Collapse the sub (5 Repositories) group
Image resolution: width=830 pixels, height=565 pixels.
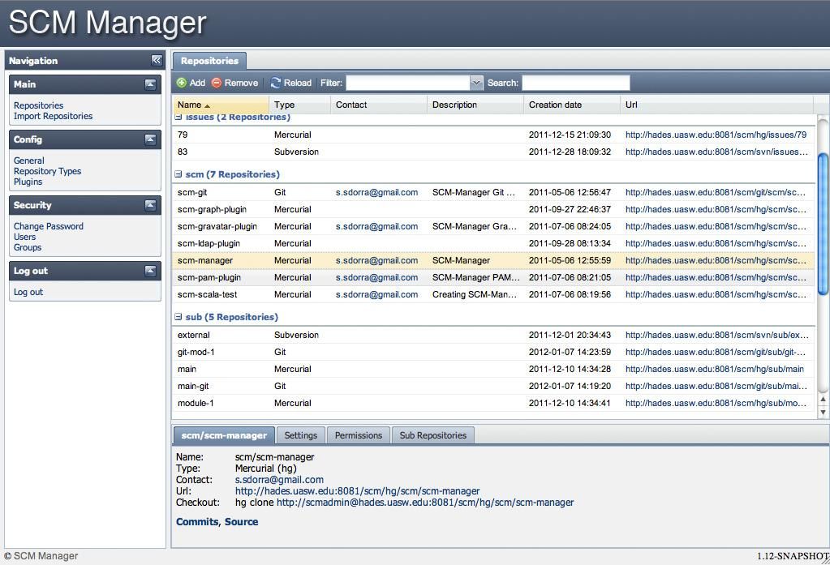click(180, 316)
